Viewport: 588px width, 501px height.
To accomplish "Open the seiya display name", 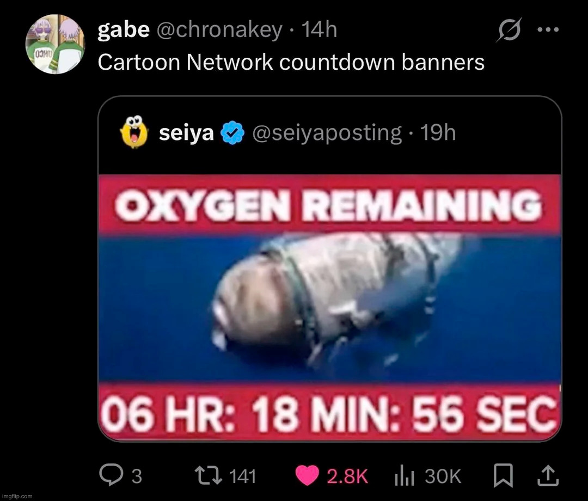I will (x=186, y=132).
